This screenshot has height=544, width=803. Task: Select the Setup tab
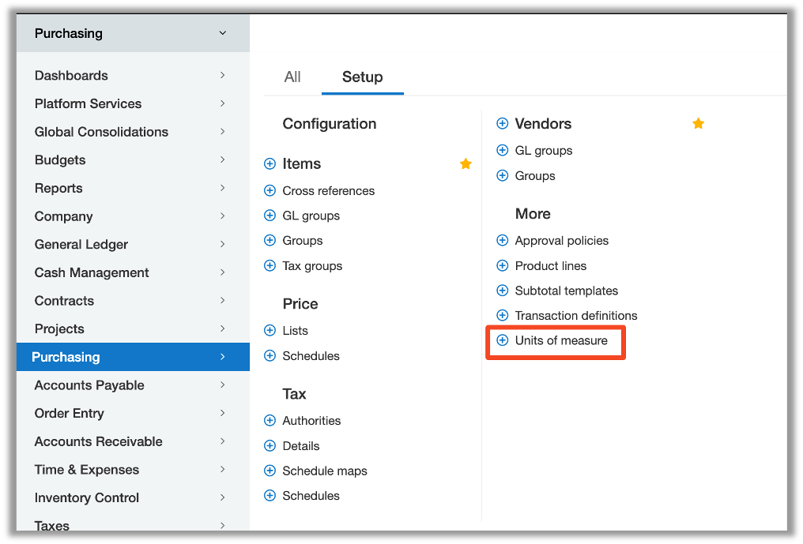point(362,77)
